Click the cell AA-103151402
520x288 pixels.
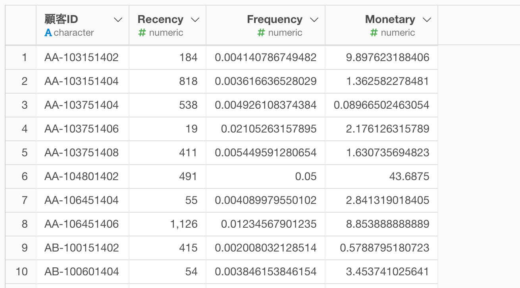(83, 58)
